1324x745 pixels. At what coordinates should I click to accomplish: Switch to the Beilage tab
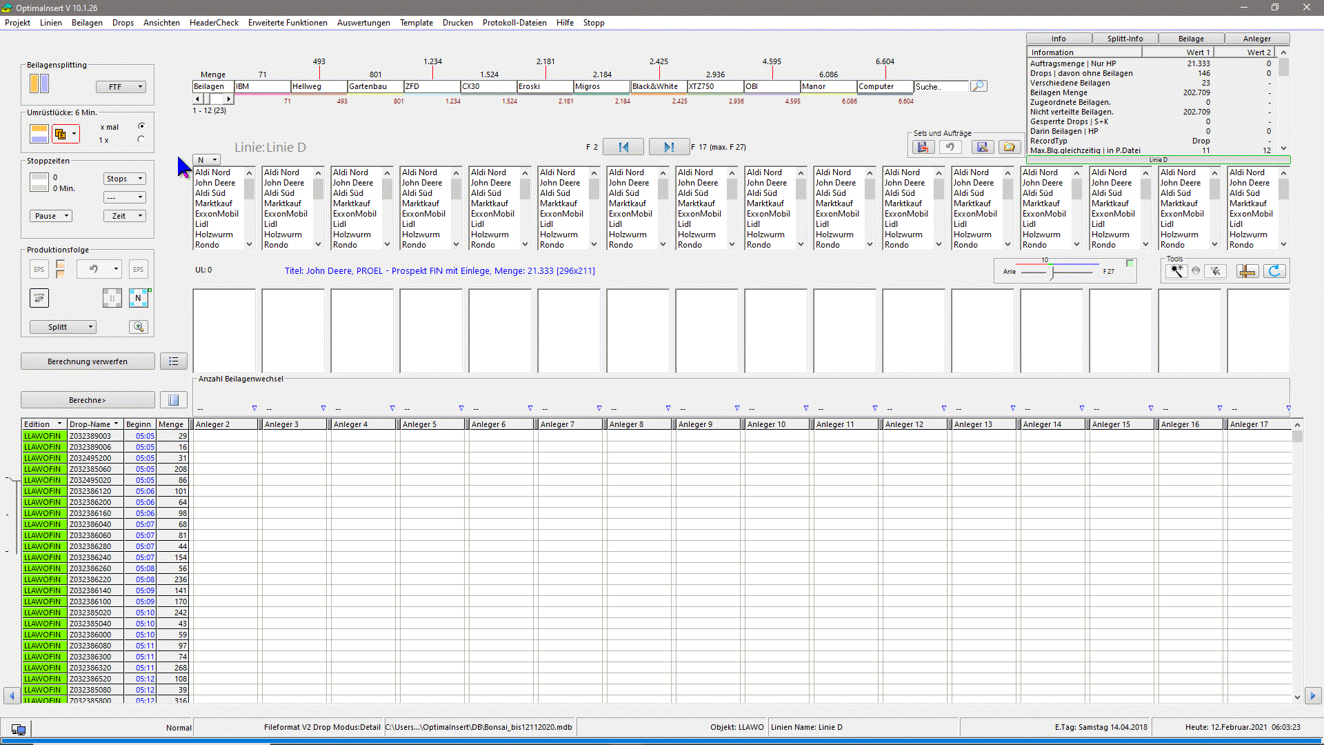pos(1191,39)
